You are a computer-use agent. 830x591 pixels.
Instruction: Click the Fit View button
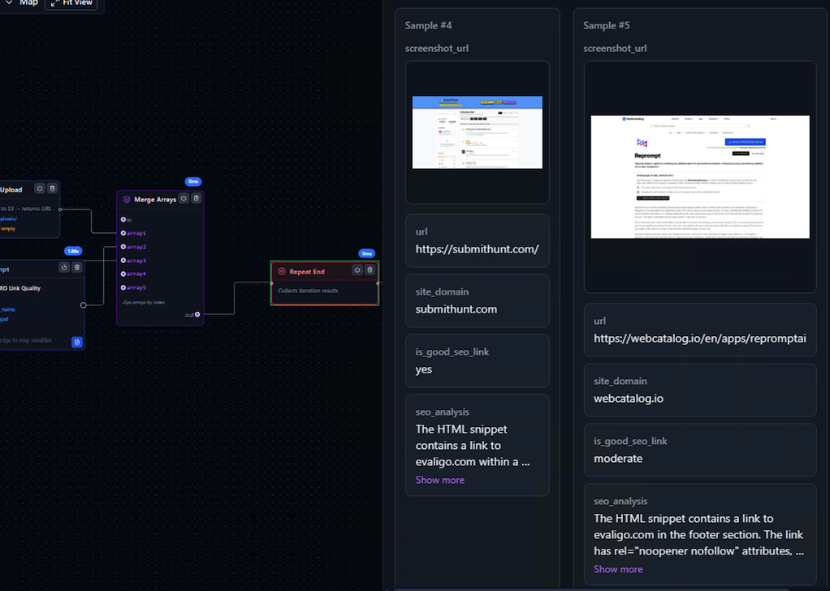click(x=71, y=3)
